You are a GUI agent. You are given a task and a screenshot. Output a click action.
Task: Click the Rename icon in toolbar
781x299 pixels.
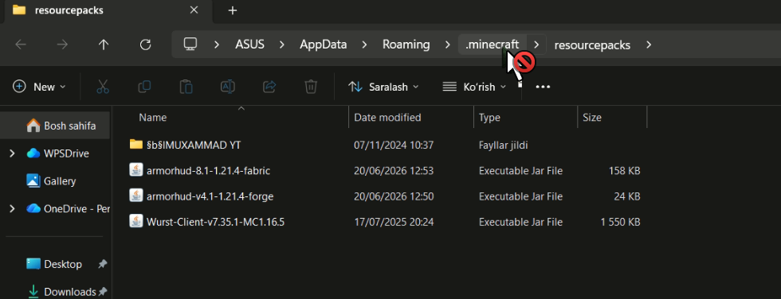pos(228,87)
